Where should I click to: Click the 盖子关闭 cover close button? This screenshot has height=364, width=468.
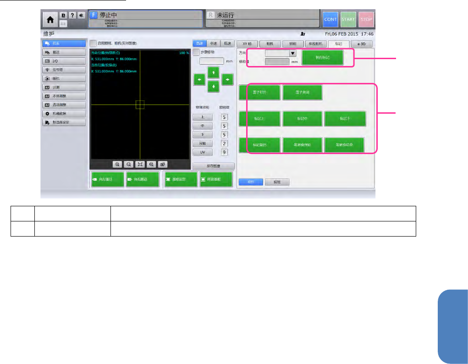click(303, 92)
